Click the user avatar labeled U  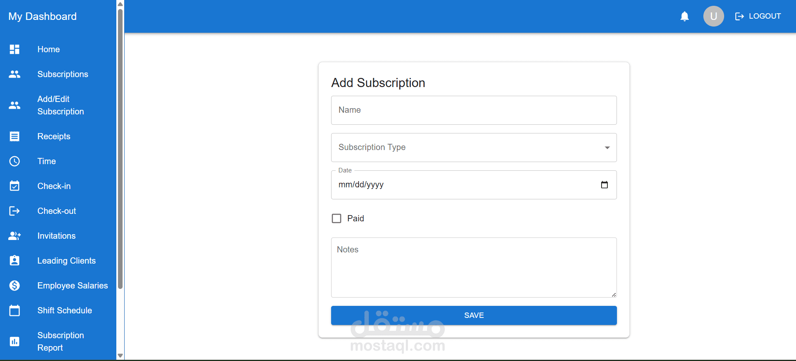[714, 16]
